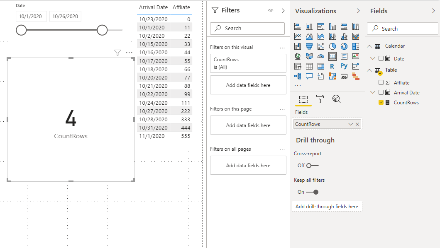Select the decomposition tree visual
This screenshot has width=440, height=248.
tap(298, 76)
